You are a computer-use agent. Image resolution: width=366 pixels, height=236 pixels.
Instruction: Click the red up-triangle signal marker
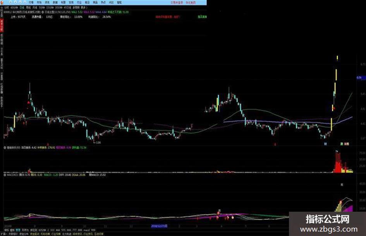(29, 102)
